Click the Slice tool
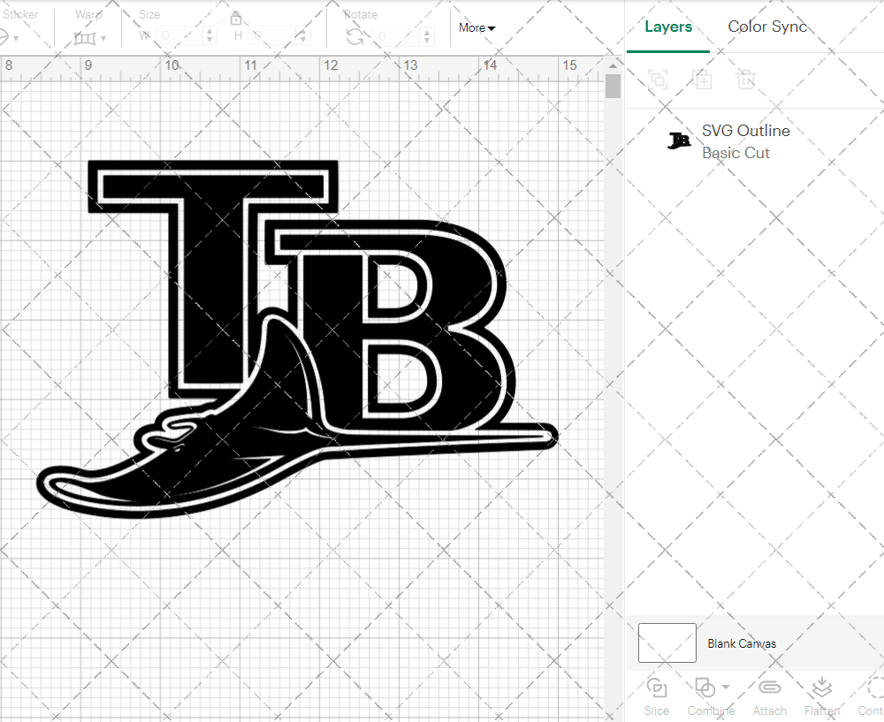The image size is (884, 722). (x=657, y=697)
